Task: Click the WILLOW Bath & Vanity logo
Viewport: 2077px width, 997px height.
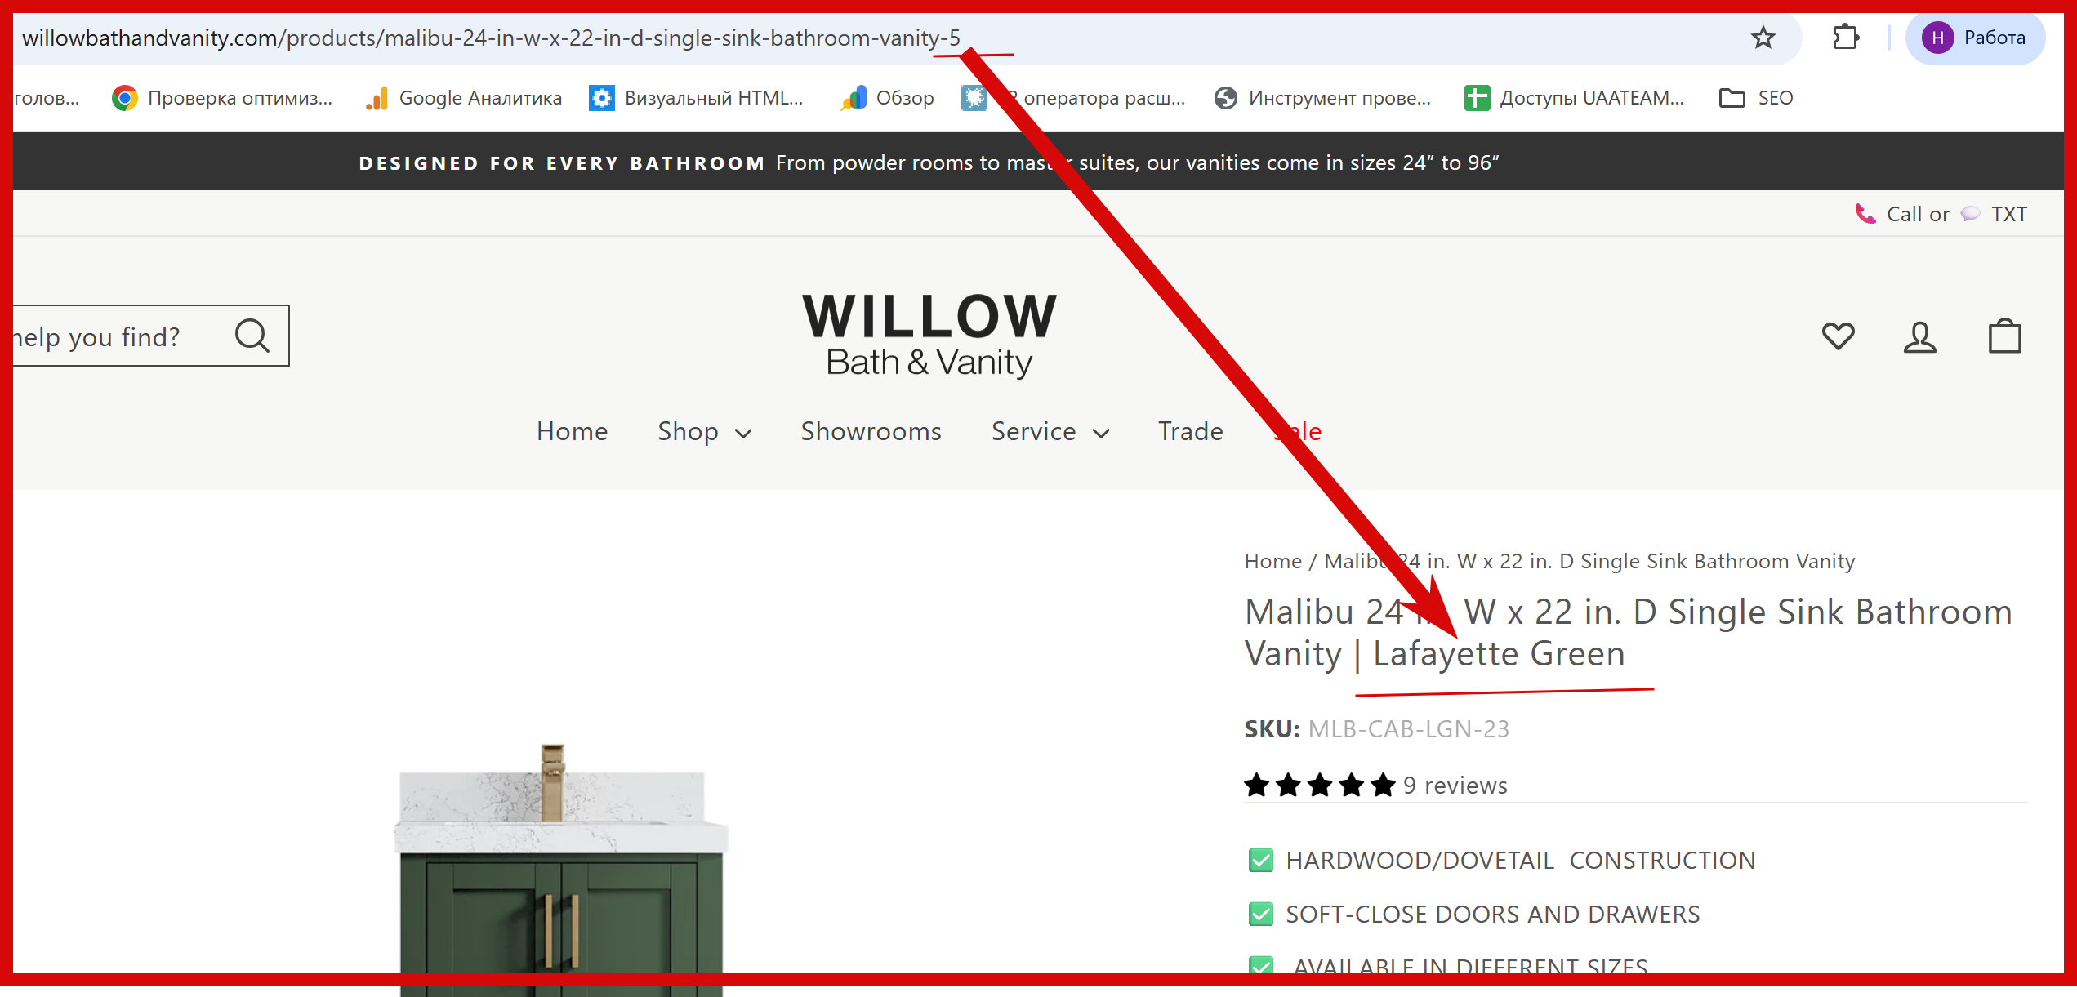Action: [x=929, y=335]
